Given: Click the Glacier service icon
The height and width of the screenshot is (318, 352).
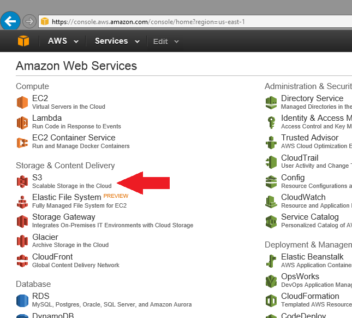Looking at the screenshot, I should pyautogui.click(x=22, y=241).
